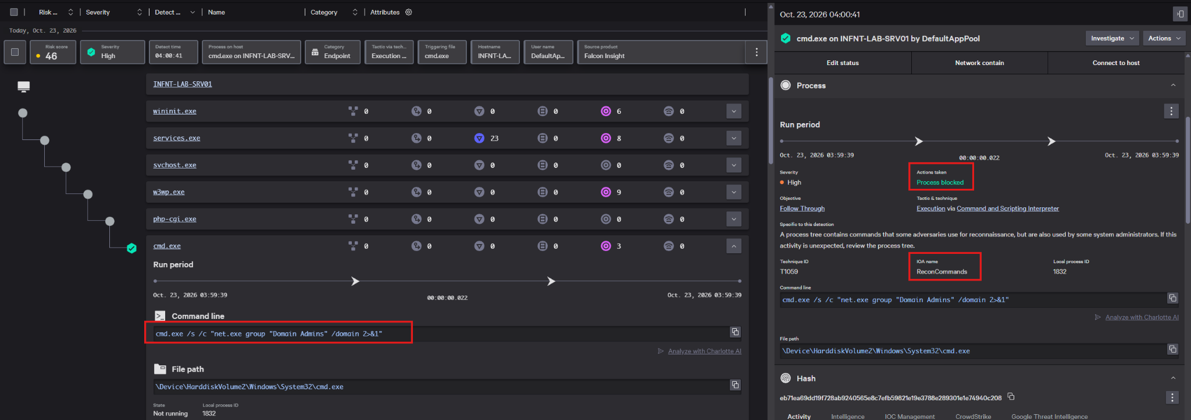Click the host computer icon above the process tree
The width and height of the screenshot is (1191, 420).
(23, 87)
